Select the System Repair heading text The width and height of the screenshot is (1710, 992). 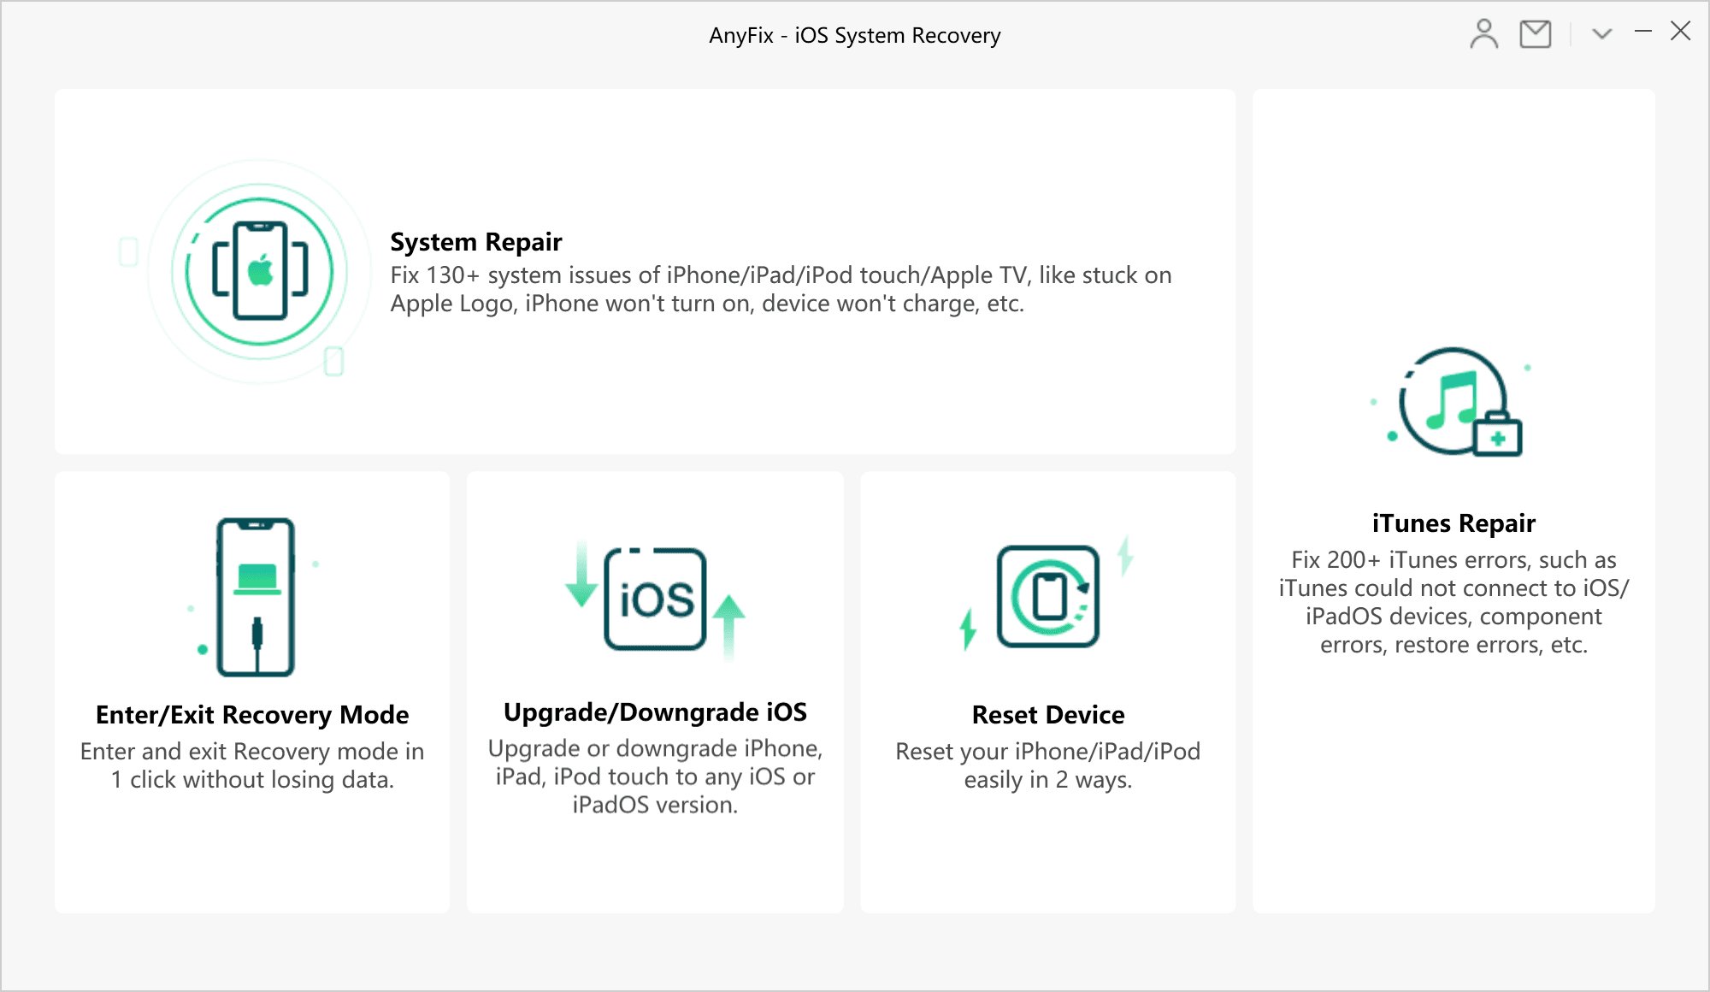click(x=475, y=242)
